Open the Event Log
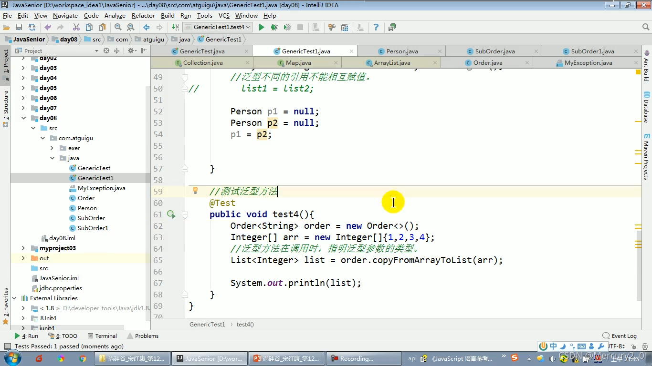 coord(620,336)
